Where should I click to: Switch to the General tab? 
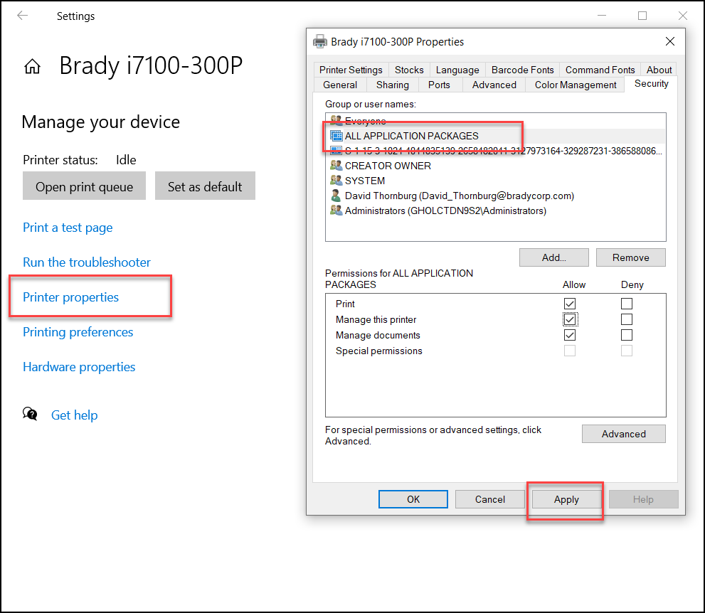(x=340, y=85)
